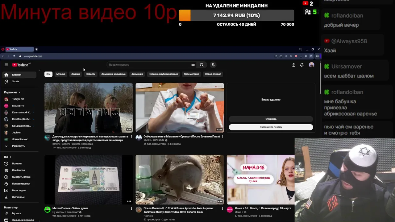Click the heart bookmark icon in address bar

[x=296, y=56]
